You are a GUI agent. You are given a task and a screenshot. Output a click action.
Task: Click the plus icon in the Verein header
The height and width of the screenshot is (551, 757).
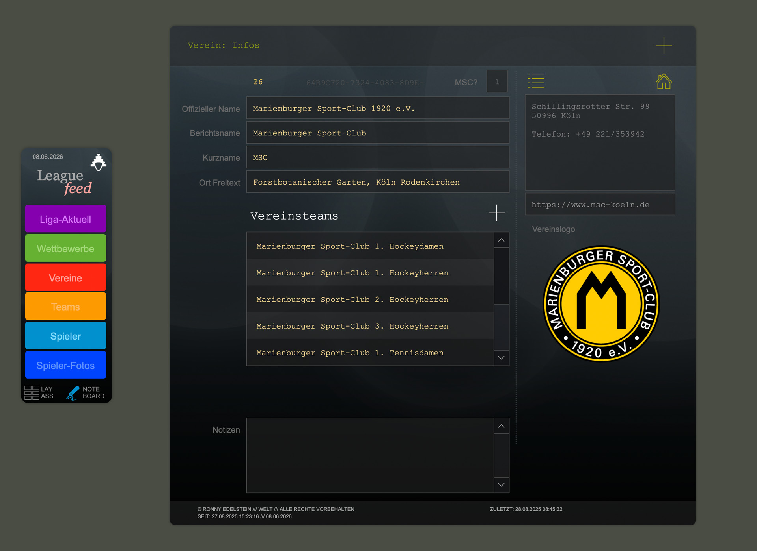click(x=664, y=46)
